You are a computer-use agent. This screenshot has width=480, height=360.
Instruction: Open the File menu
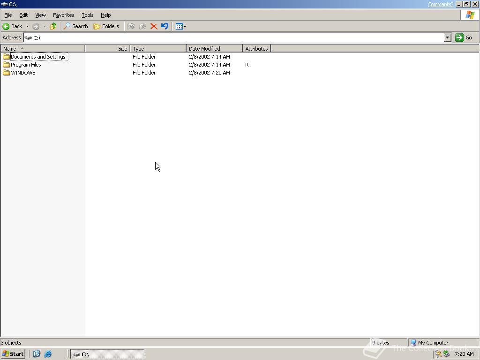point(8,15)
